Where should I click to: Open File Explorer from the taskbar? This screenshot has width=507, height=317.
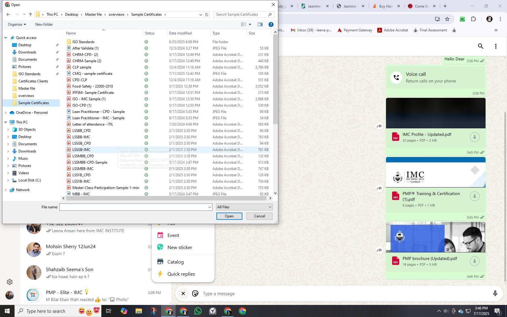(139, 311)
